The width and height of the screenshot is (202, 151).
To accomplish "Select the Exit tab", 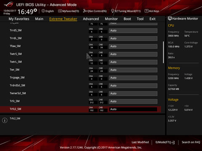I will pyautogui.click(x=152, y=19).
